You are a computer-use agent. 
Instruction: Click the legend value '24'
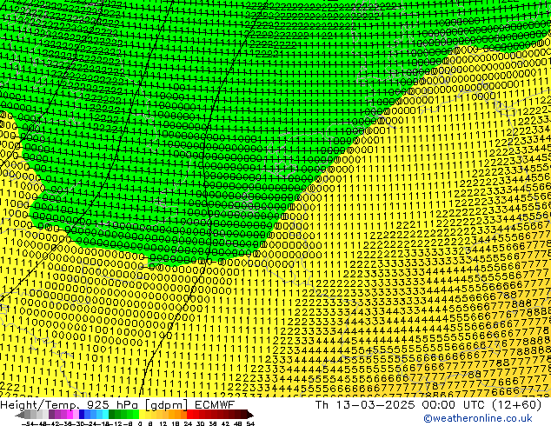188,424
